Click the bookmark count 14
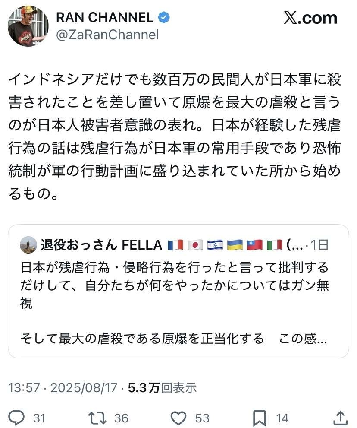The height and width of the screenshot is (428, 357). click(282, 418)
